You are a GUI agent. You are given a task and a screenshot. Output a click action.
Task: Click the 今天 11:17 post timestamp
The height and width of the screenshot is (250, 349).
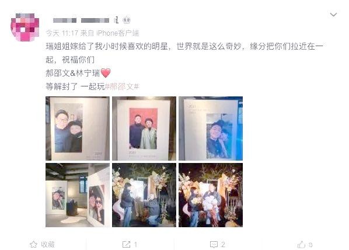tap(62, 33)
